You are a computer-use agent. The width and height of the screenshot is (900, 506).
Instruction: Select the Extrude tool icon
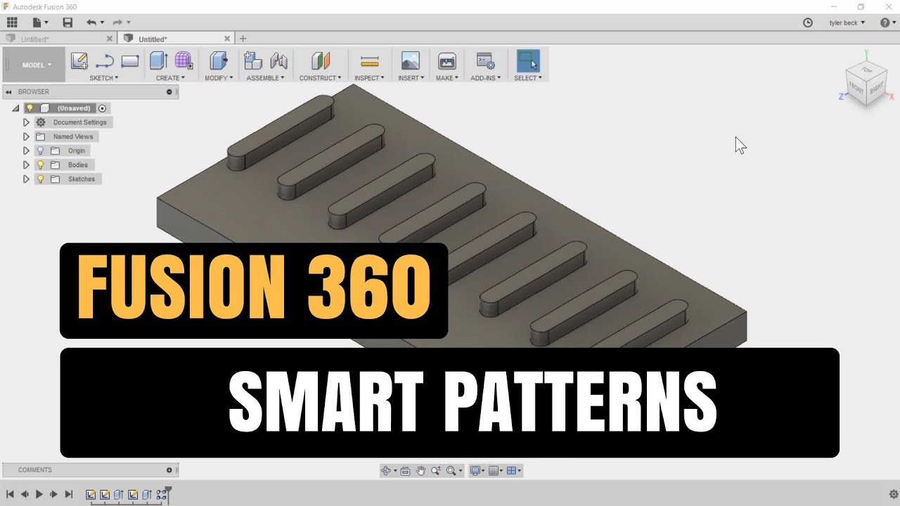coord(158,61)
